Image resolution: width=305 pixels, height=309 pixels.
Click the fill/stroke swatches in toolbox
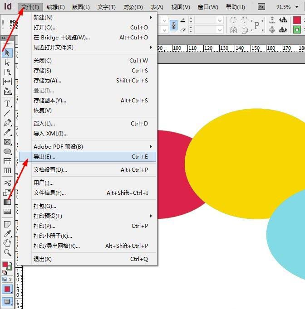pos(7,266)
